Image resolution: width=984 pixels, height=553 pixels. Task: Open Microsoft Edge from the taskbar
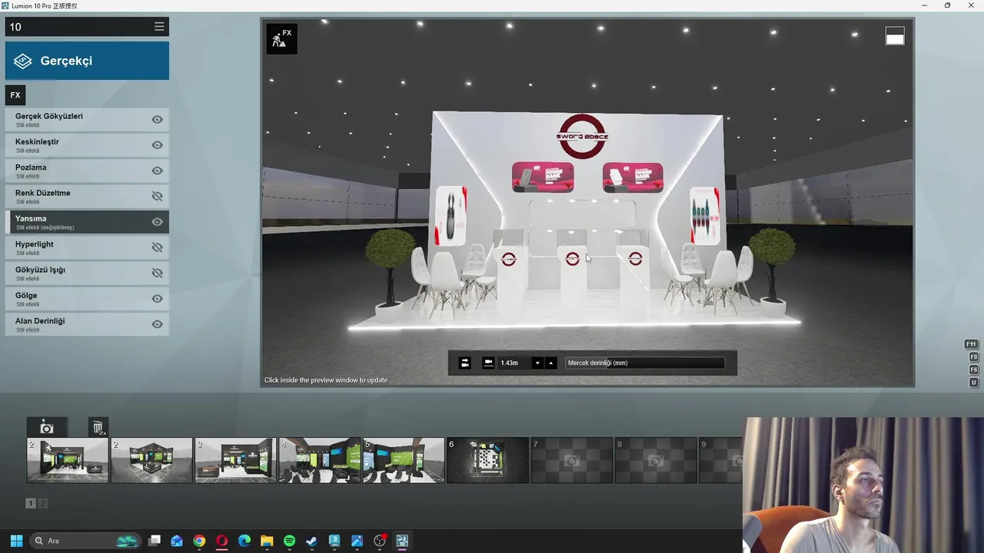click(244, 541)
